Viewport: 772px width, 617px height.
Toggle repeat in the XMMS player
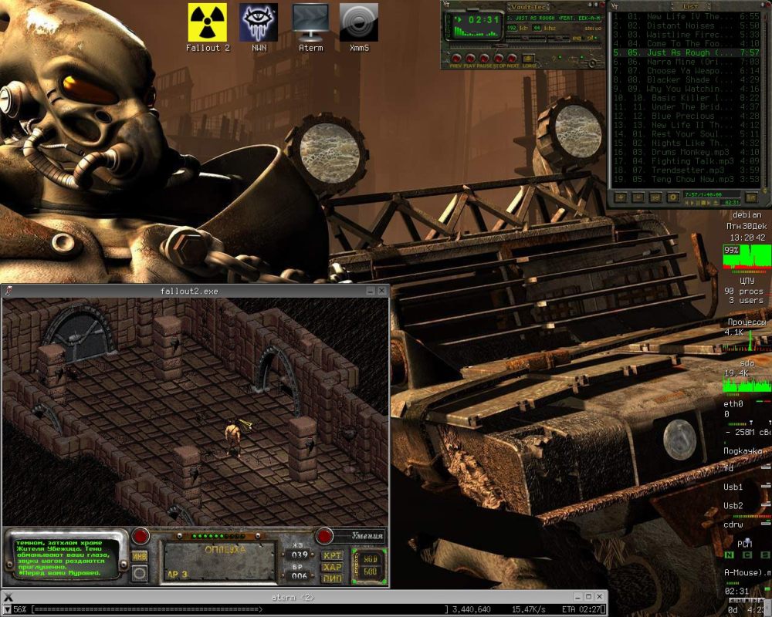(576, 58)
